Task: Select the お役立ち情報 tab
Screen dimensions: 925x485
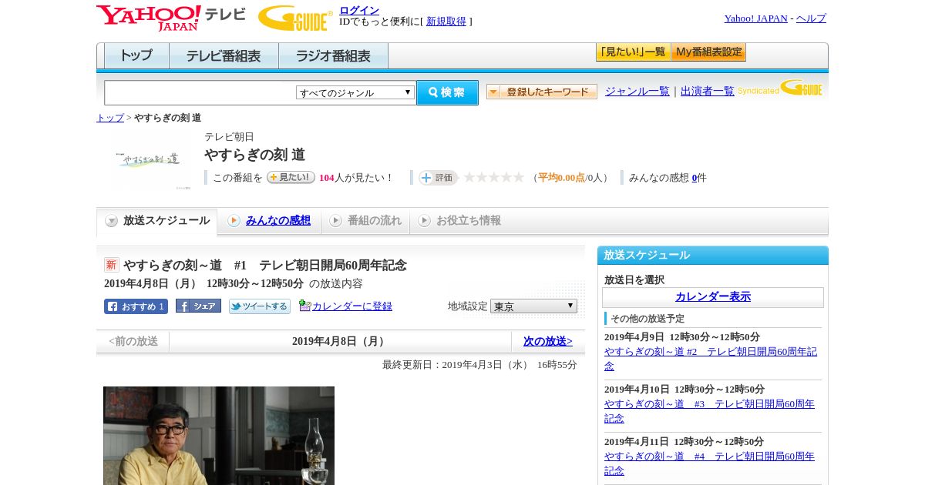Action: [x=459, y=221]
